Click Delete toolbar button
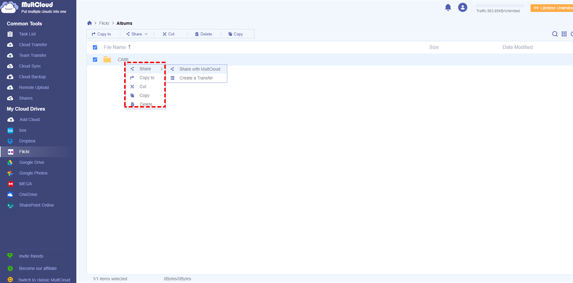The height and width of the screenshot is (283, 573). tap(203, 34)
